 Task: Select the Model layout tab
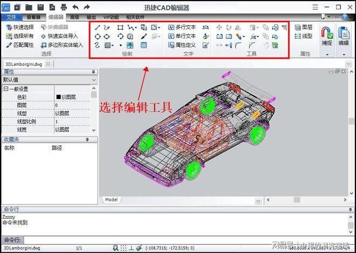112,200
